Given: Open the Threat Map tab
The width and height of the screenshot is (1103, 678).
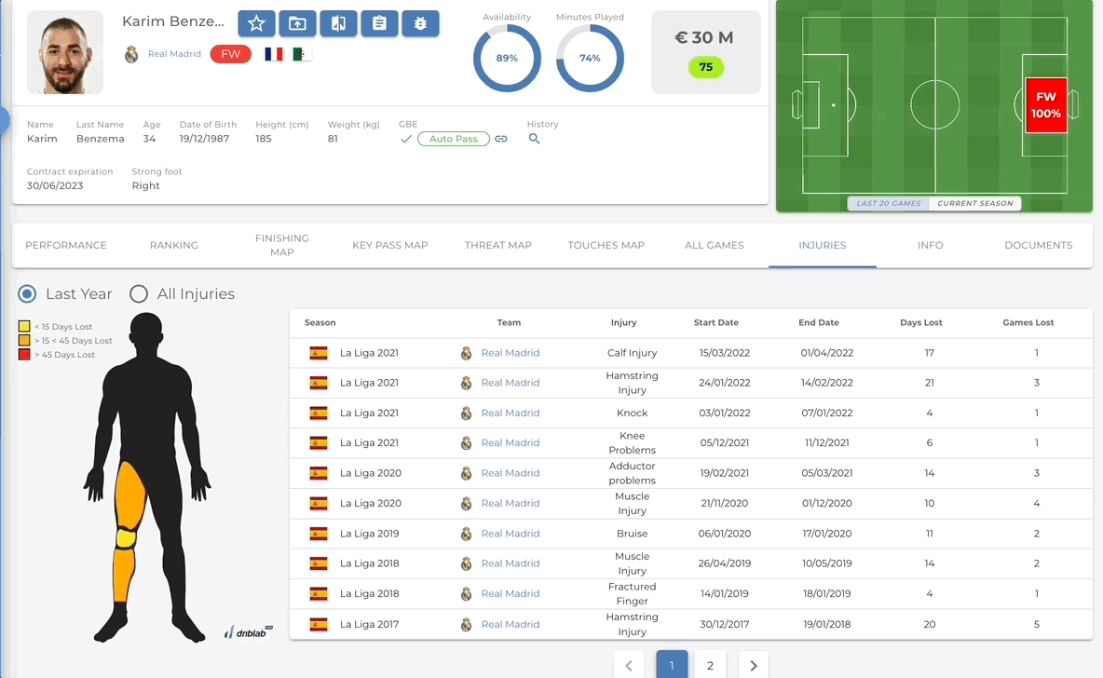Looking at the screenshot, I should (x=498, y=246).
